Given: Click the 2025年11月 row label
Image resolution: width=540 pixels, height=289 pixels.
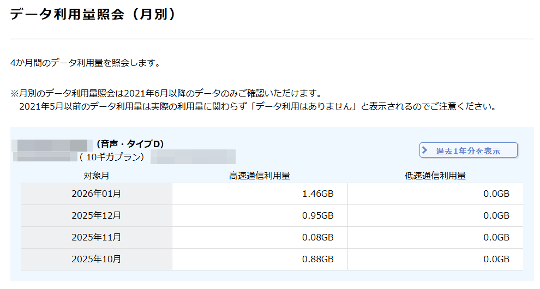Looking at the screenshot, I should tap(96, 237).
